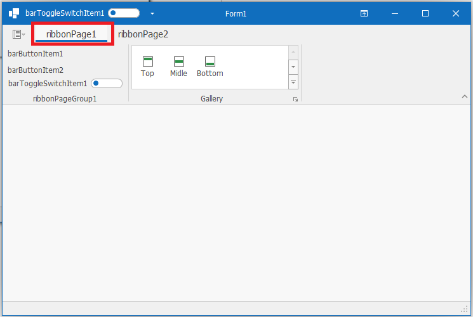Open the quick access toolbar customize dropdown
Screen dimensions: 473x317
click(152, 13)
